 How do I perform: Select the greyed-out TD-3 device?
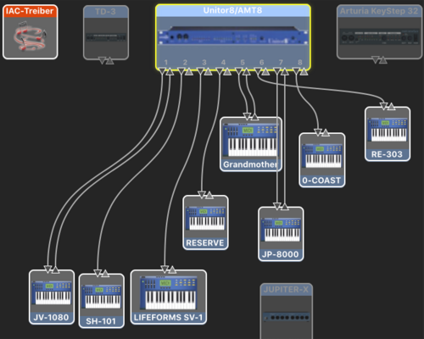click(106, 32)
